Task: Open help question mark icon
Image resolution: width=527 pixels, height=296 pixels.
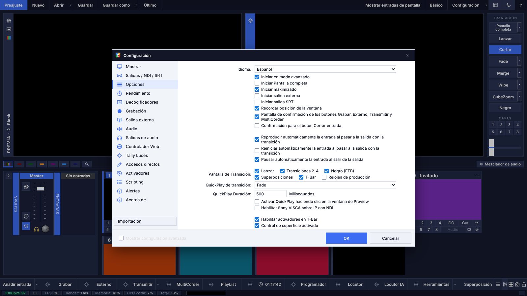Action: 521,5
